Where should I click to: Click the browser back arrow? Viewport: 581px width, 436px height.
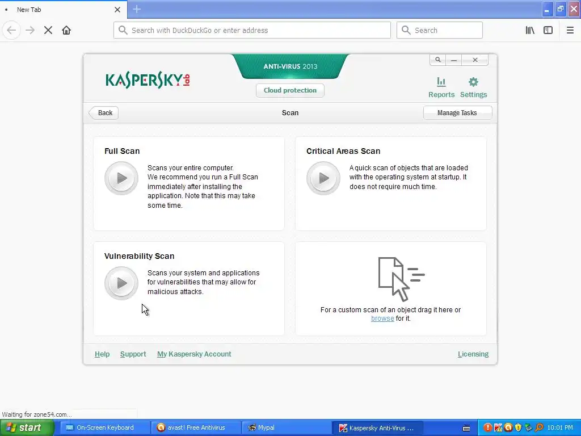click(x=11, y=31)
